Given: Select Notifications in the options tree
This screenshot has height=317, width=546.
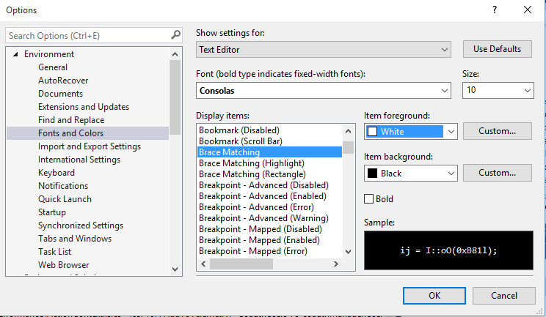Looking at the screenshot, I should (63, 186).
